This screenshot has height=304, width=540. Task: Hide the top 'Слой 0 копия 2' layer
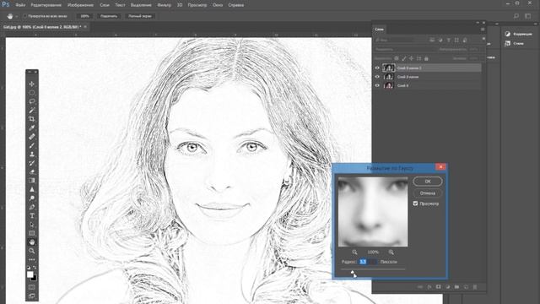pos(377,68)
